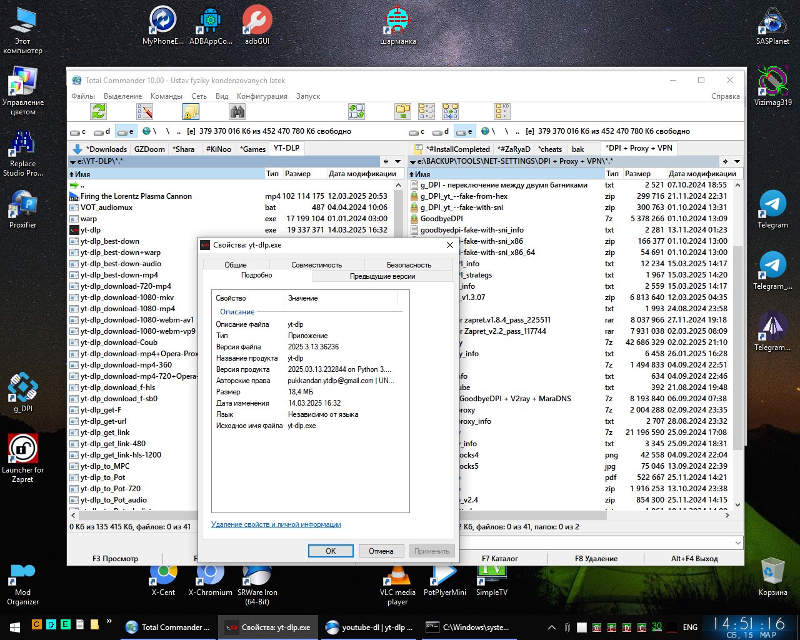The height and width of the screenshot is (640, 800).
Task: Switch to Безопасность tab
Action: click(409, 265)
